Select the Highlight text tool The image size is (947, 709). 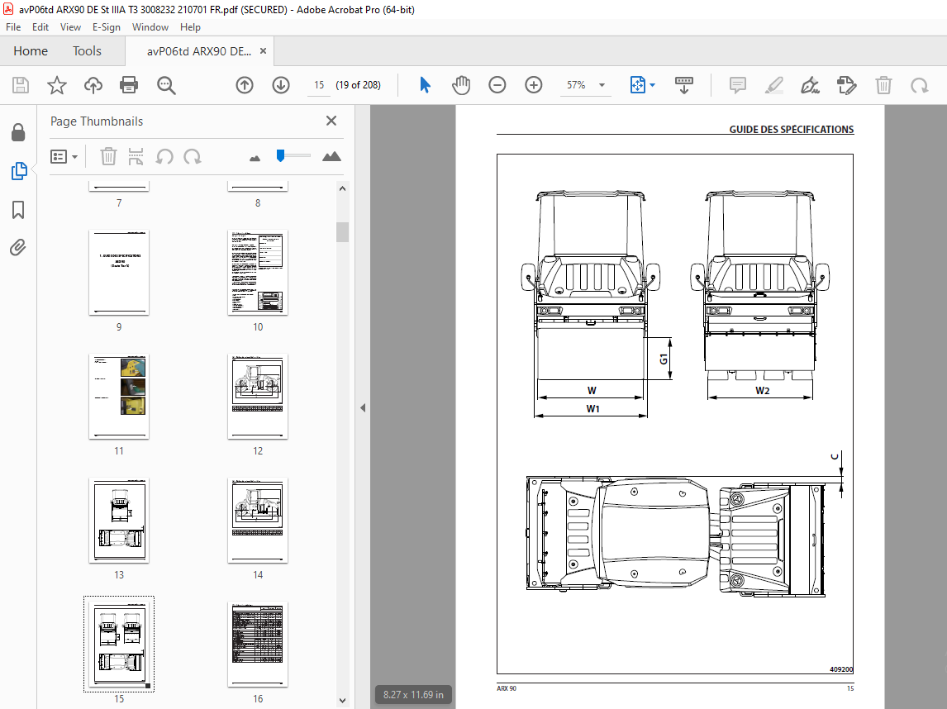coord(773,85)
